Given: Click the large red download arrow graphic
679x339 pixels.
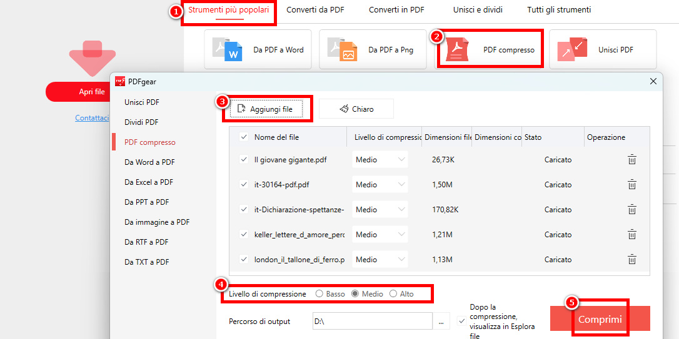Looking at the screenshot, I should [x=93, y=59].
